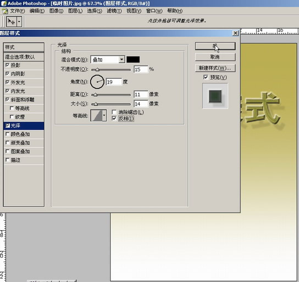Enable the 描边 checkbox
Screen dimensions: 299x282
pyautogui.click(x=8, y=160)
